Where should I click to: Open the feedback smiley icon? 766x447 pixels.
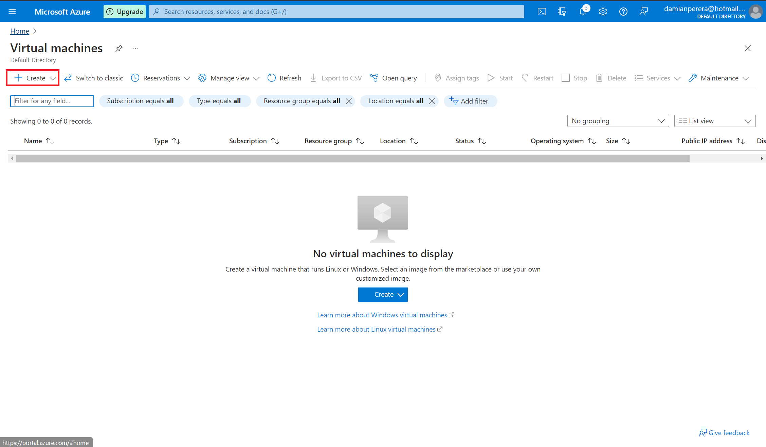point(644,11)
